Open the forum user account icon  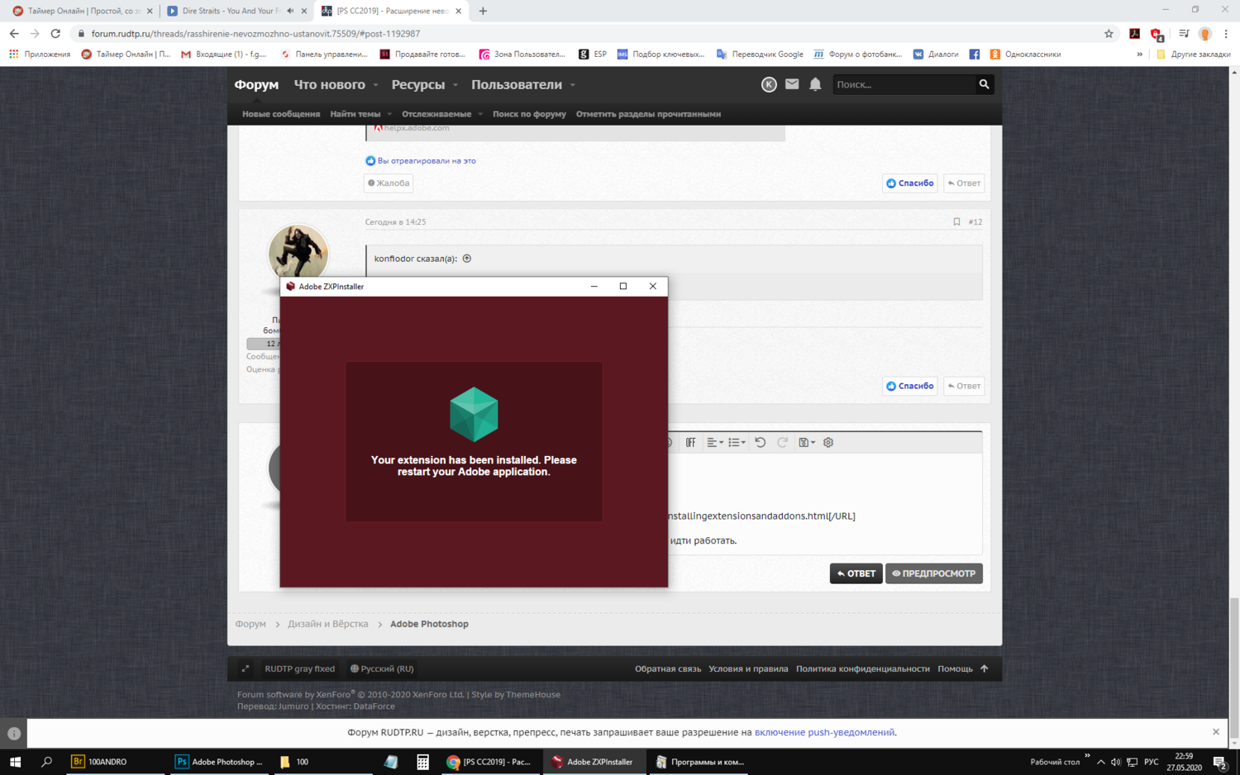pos(769,84)
